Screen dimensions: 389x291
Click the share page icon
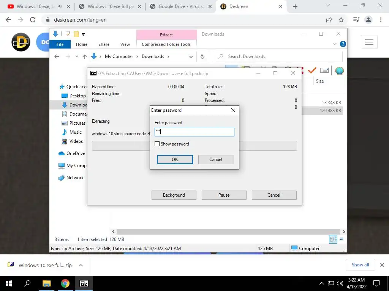point(329,20)
